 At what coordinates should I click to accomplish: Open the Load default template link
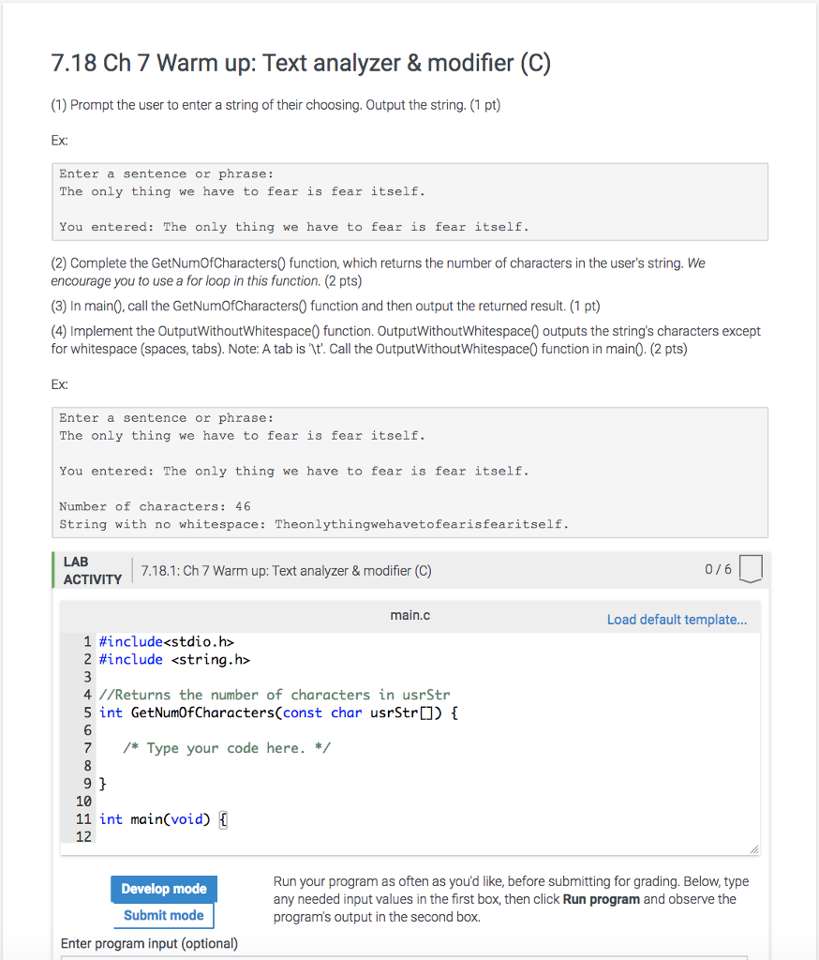pyautogui.click(x=677, y=619)
